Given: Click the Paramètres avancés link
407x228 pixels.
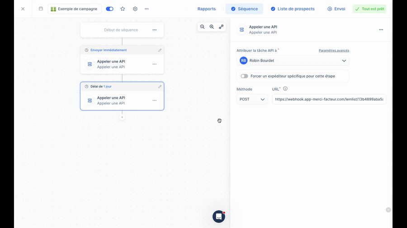Looking at the screenshot, I should coord(334,50).
